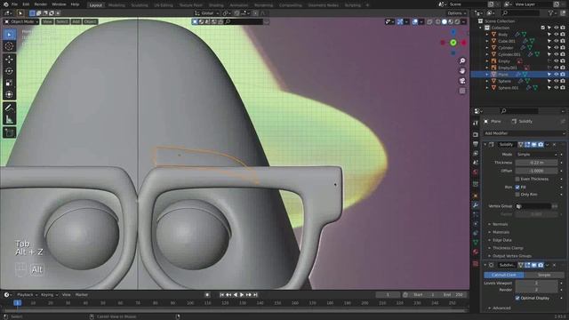Viewport: 569px width, 320px height.
Task: Activate the Annotate tool
Action: click(x=10, y=108)
